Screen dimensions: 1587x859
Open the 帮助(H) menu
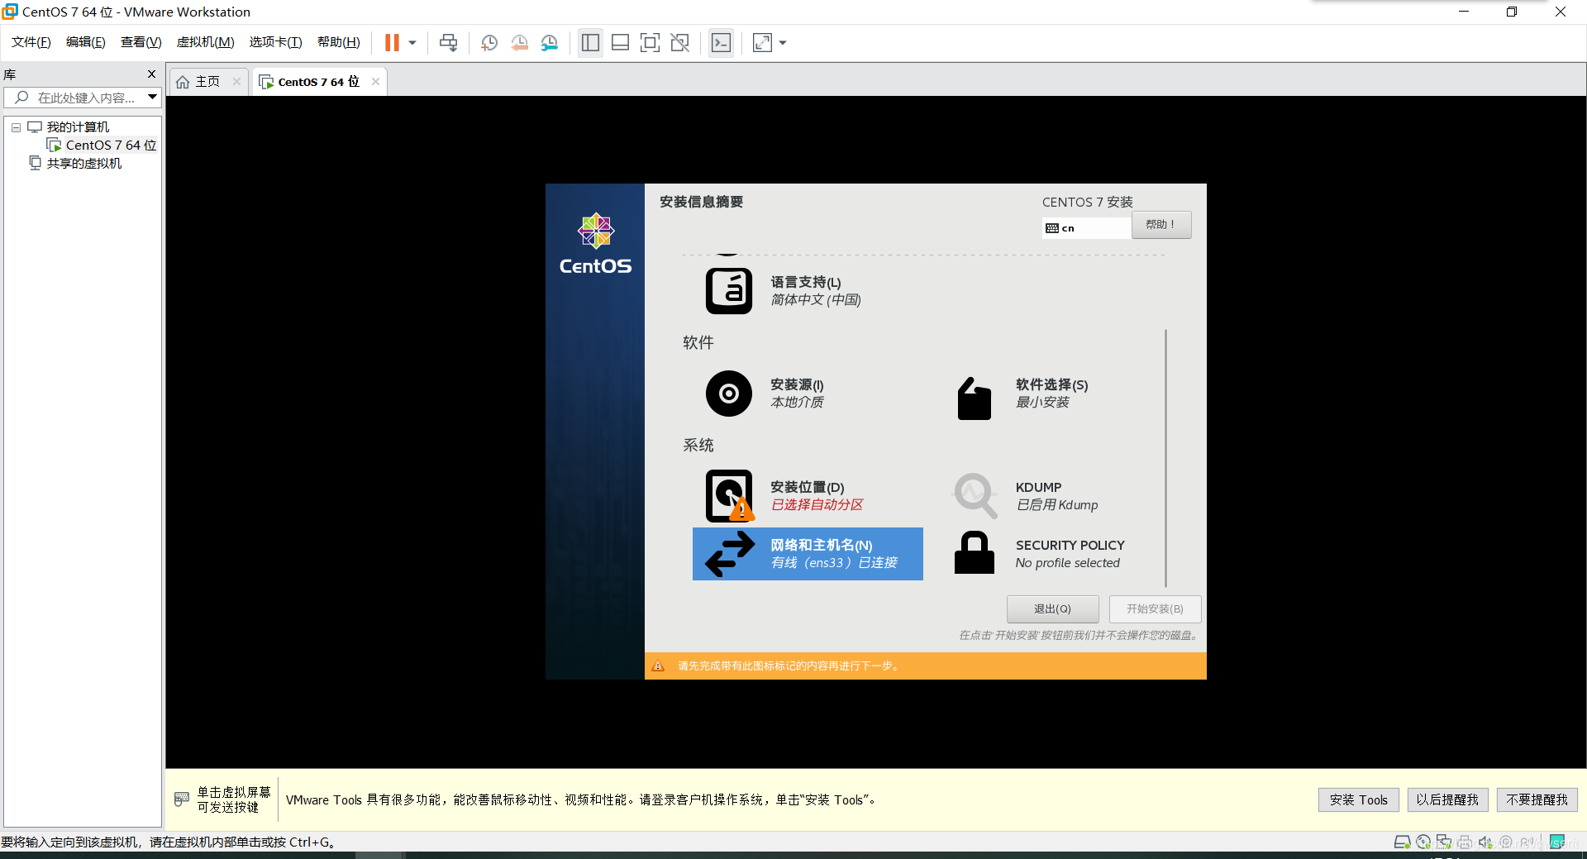338,42
